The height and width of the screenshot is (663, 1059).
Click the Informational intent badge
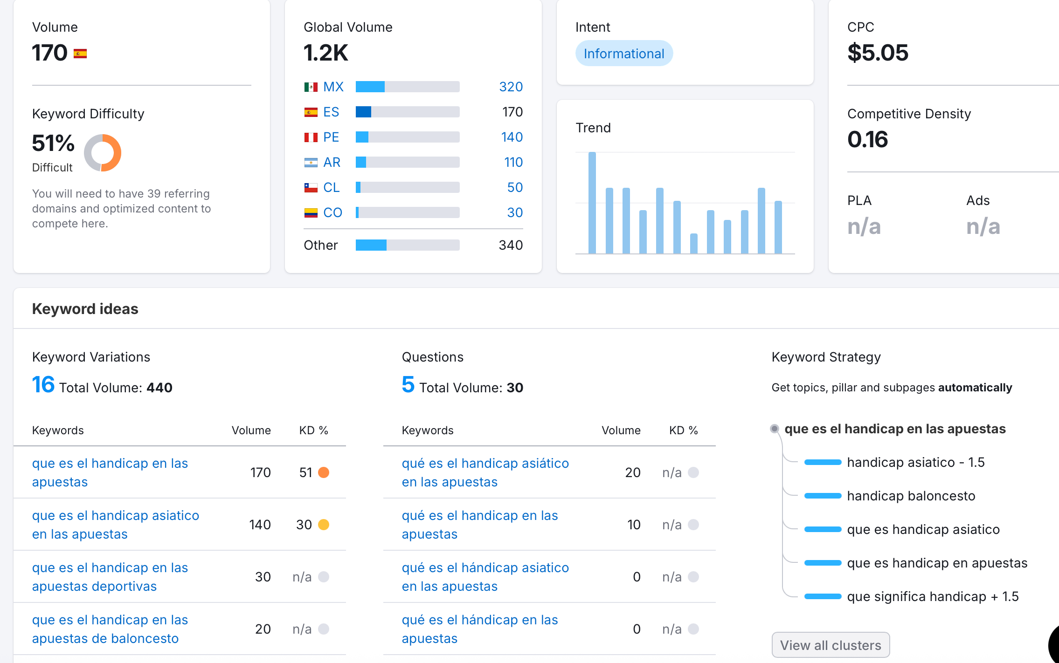point(623,54)
